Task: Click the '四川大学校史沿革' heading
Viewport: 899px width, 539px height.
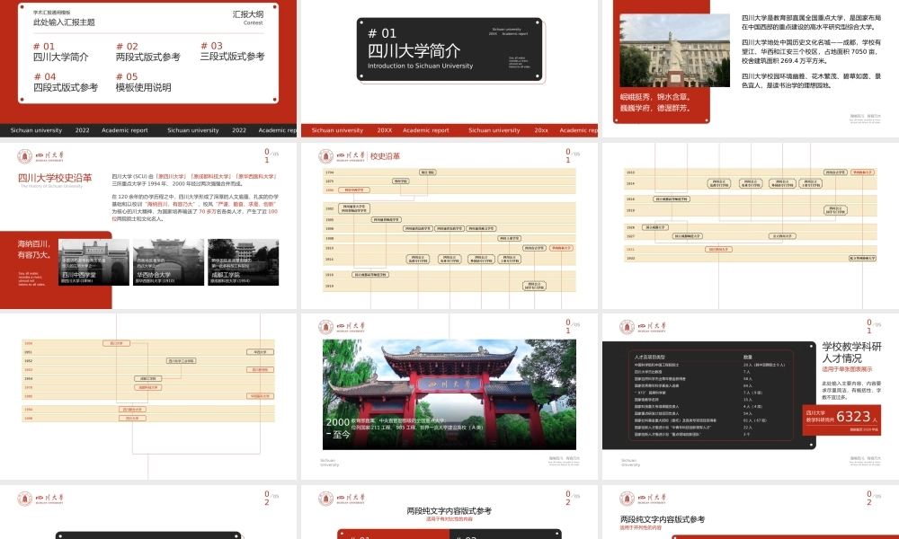Action: 55,178
